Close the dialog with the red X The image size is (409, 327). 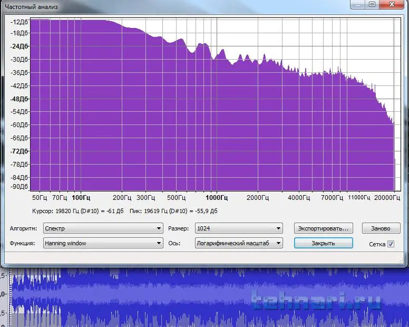[x=393, y=5]
